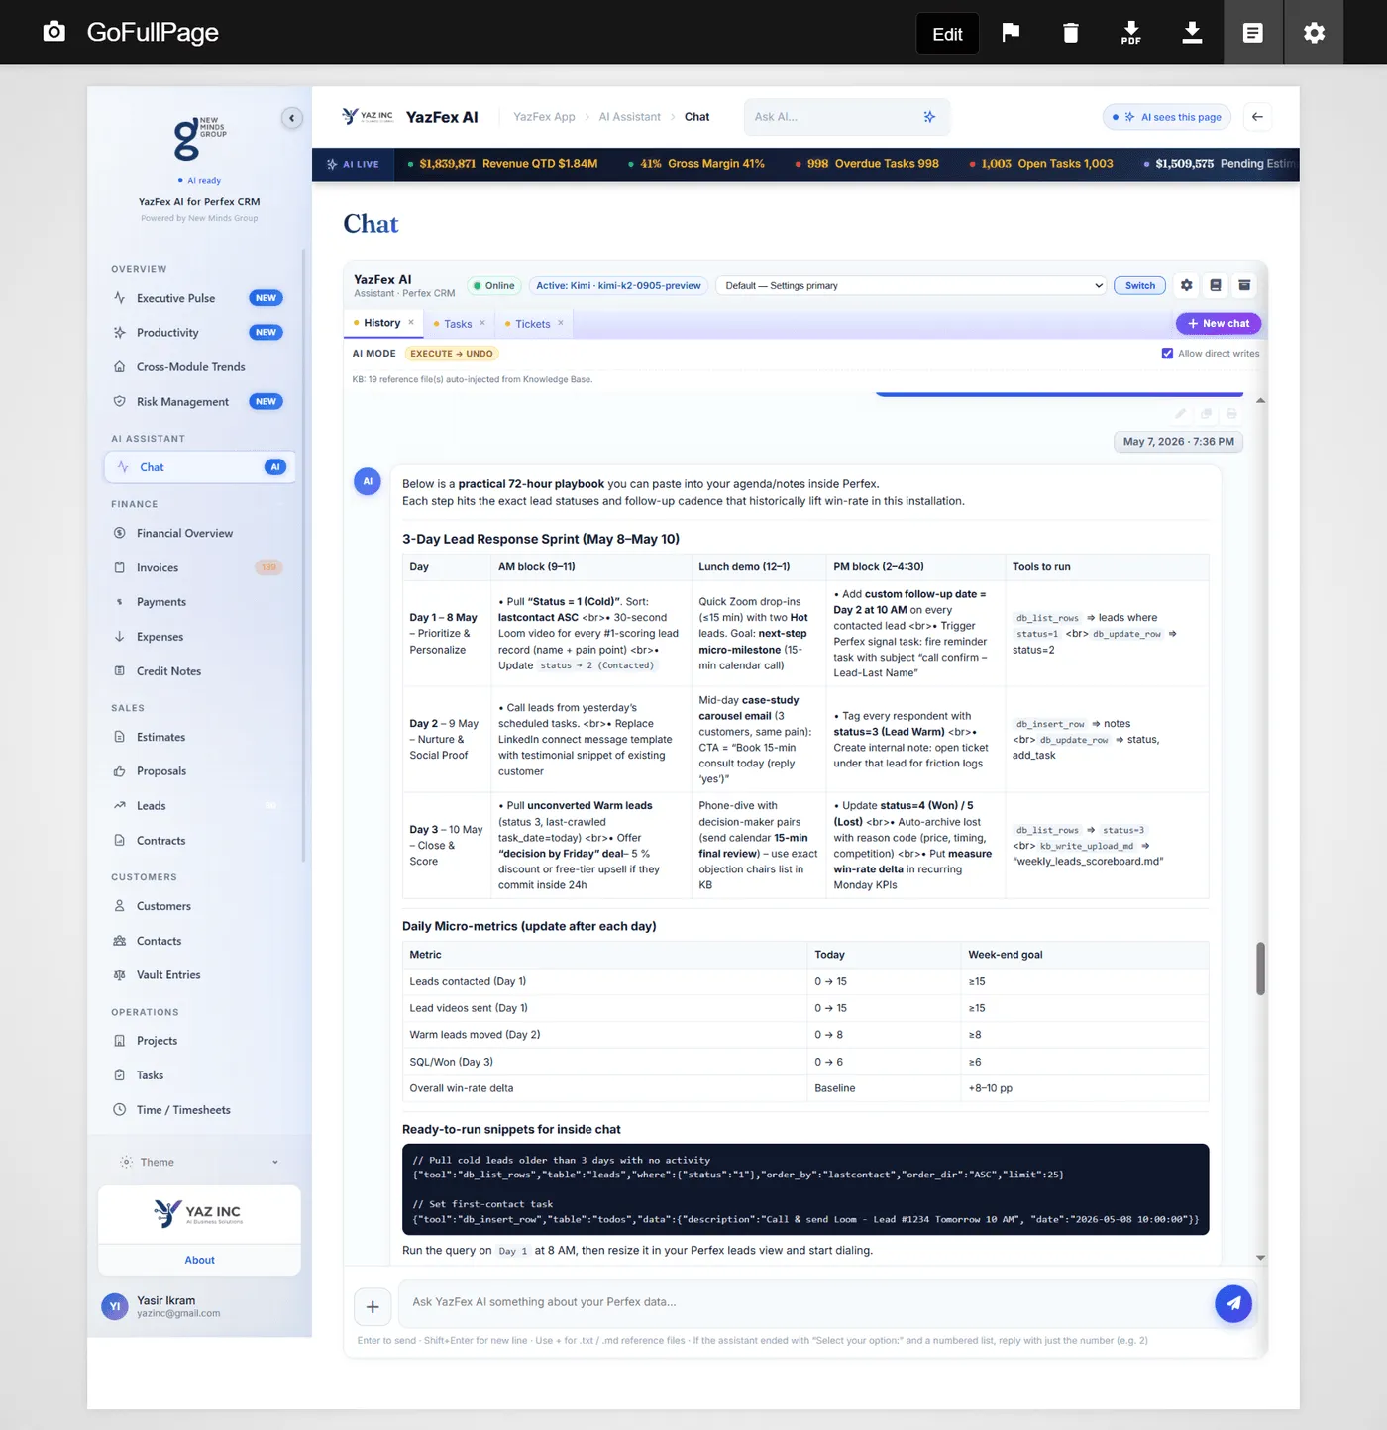Toggle AI sees this page pill

[1166, 117]
